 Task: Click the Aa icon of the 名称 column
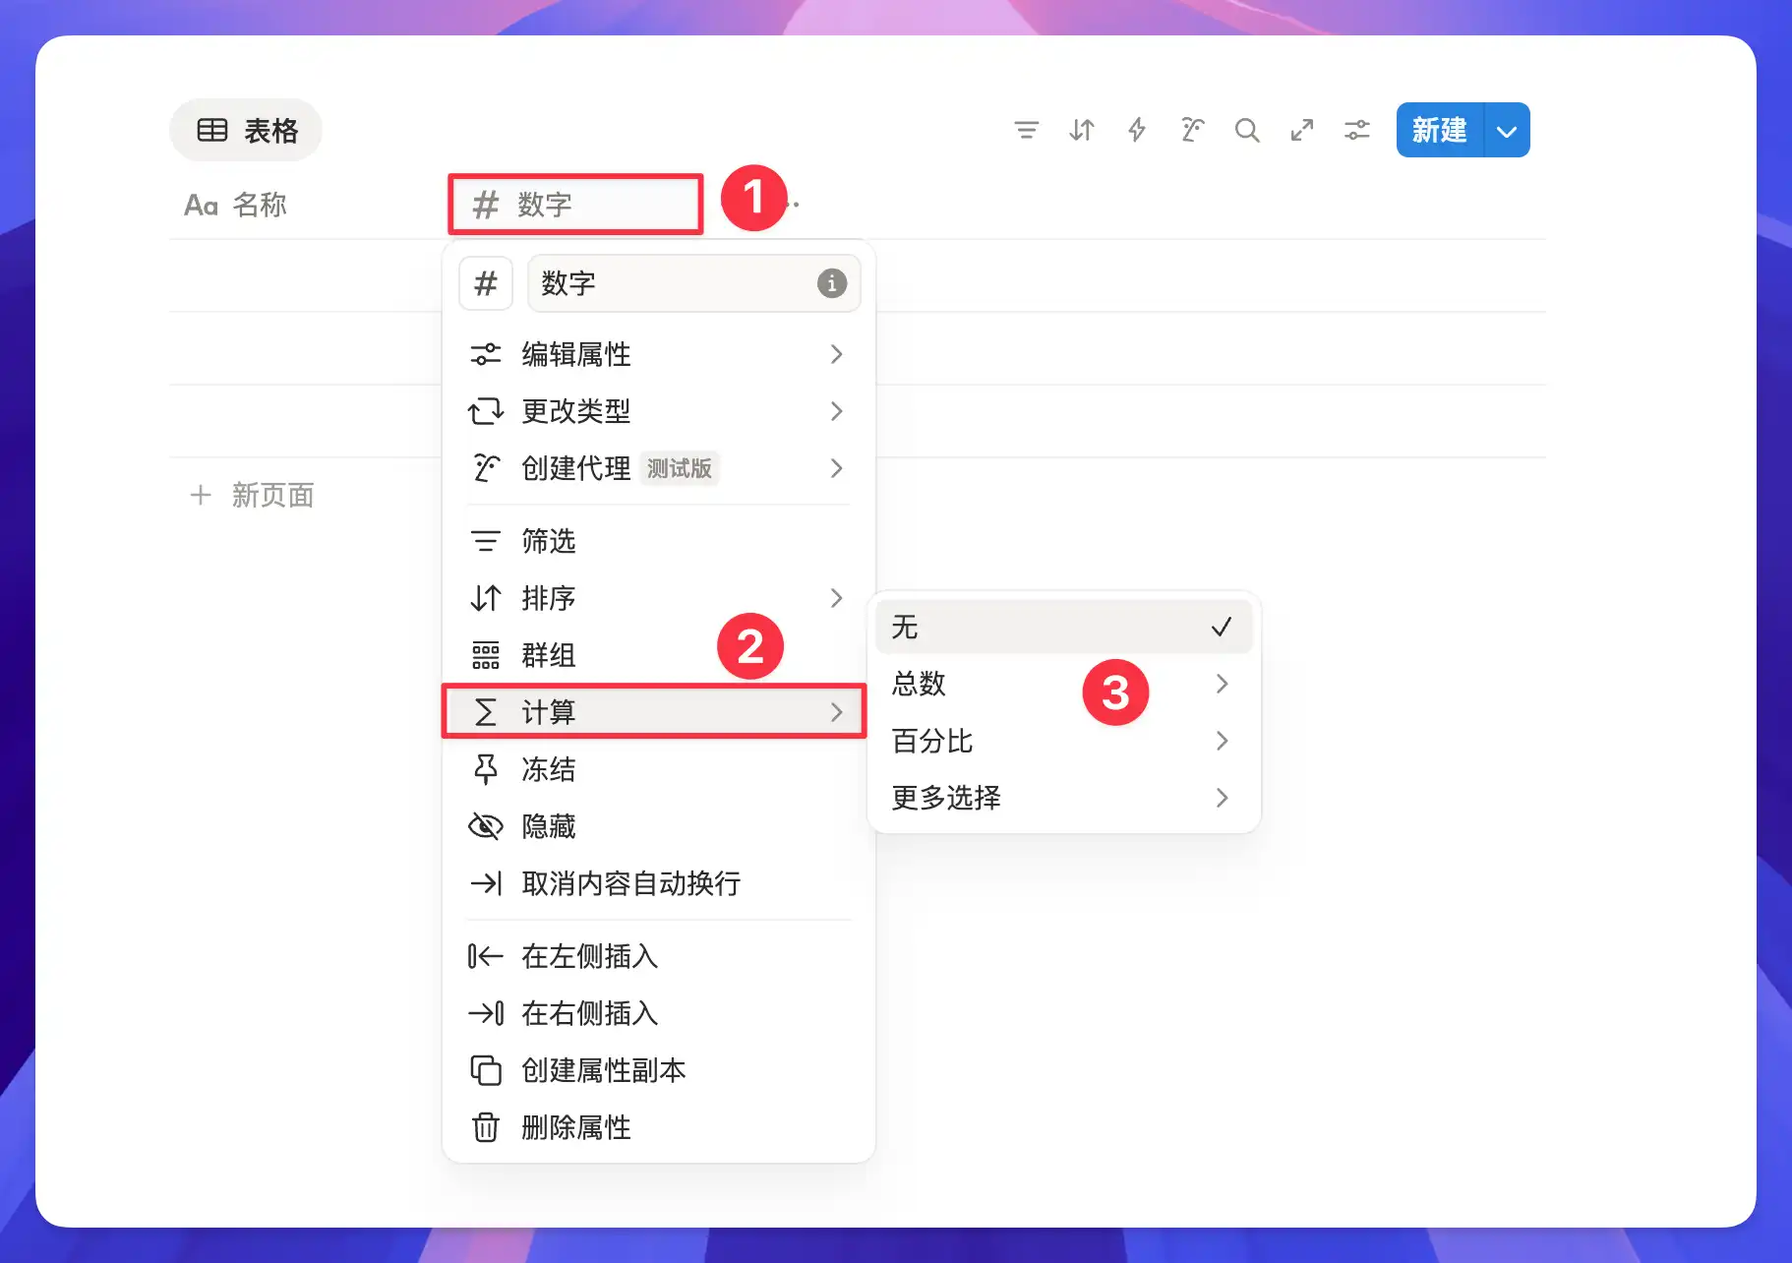tap(202, 204)
